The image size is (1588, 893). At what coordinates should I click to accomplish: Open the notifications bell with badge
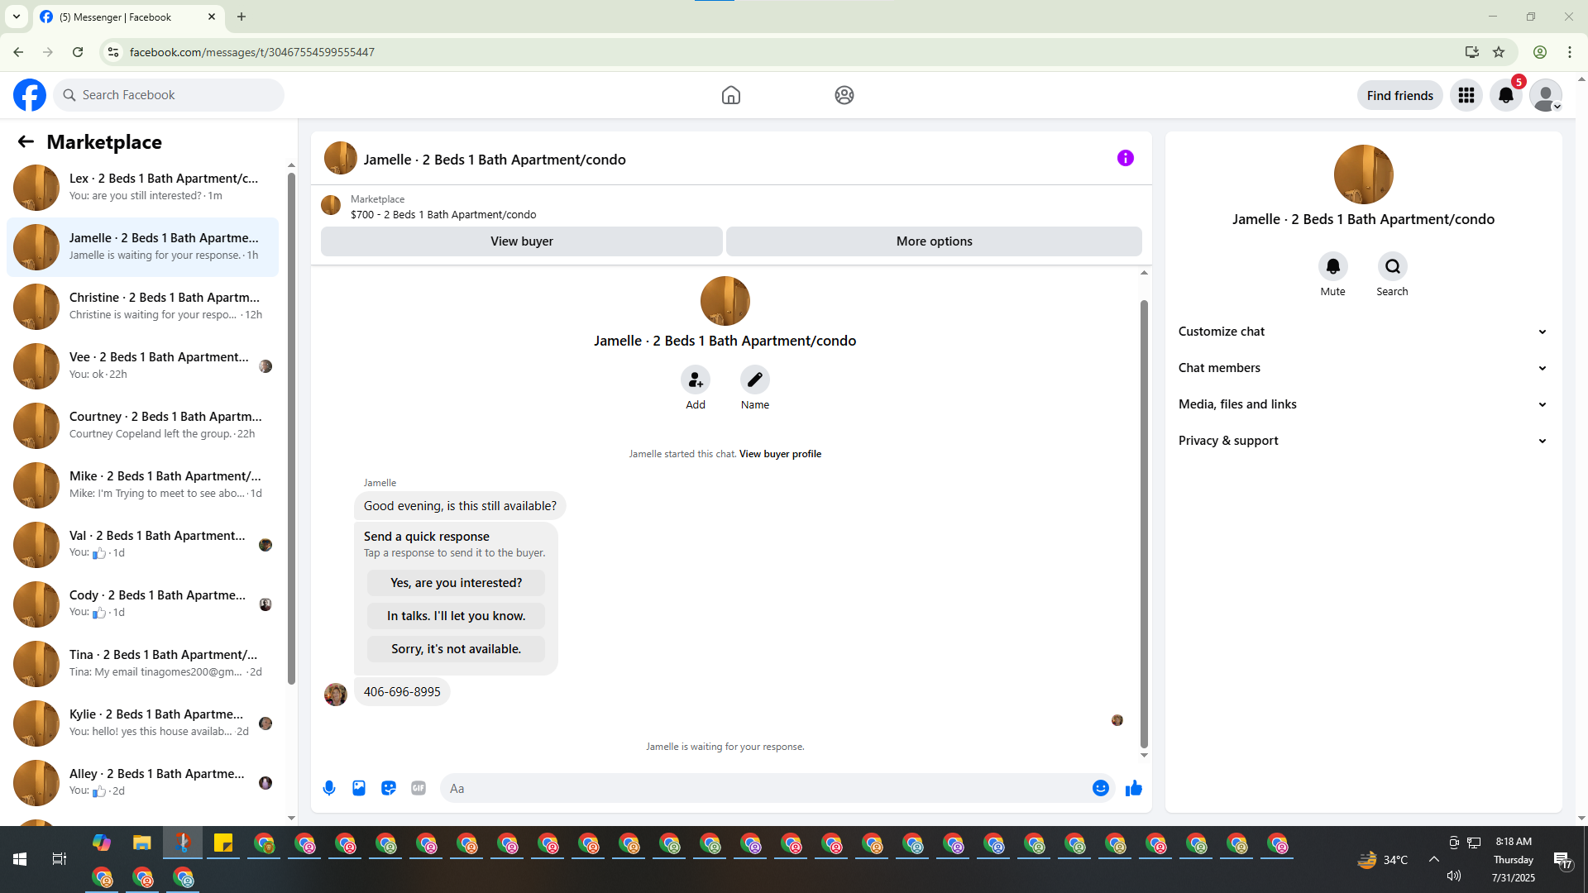point(1505,95)
